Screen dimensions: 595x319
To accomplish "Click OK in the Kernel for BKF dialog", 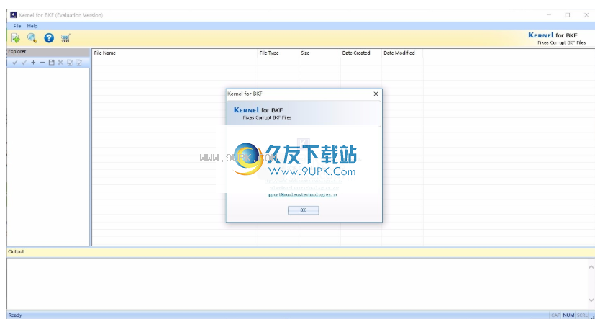I will click(x=303, y=210).
